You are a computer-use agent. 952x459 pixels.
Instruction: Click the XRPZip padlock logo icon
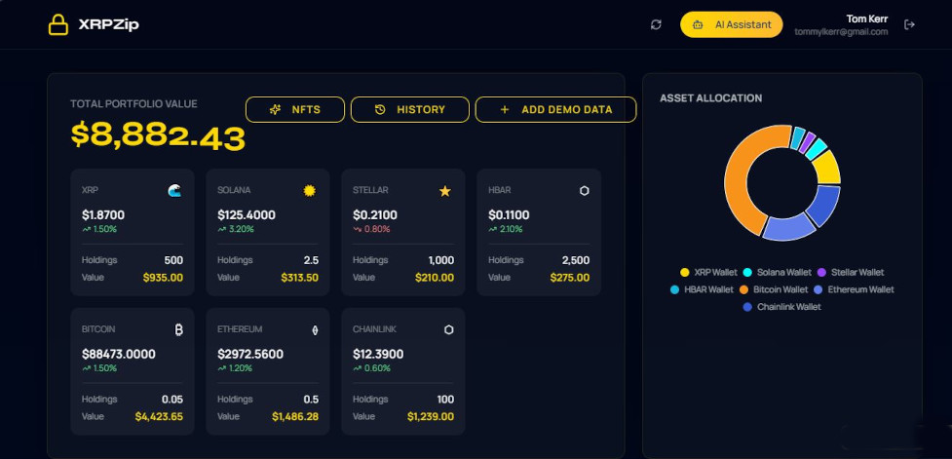pos(58,25)
